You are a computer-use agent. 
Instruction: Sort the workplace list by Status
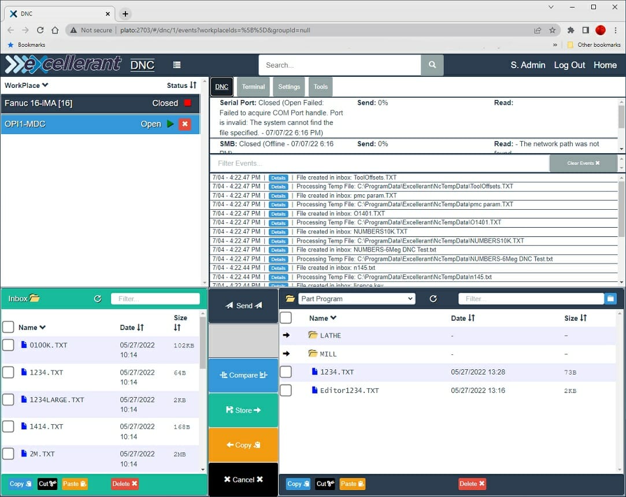181,86
